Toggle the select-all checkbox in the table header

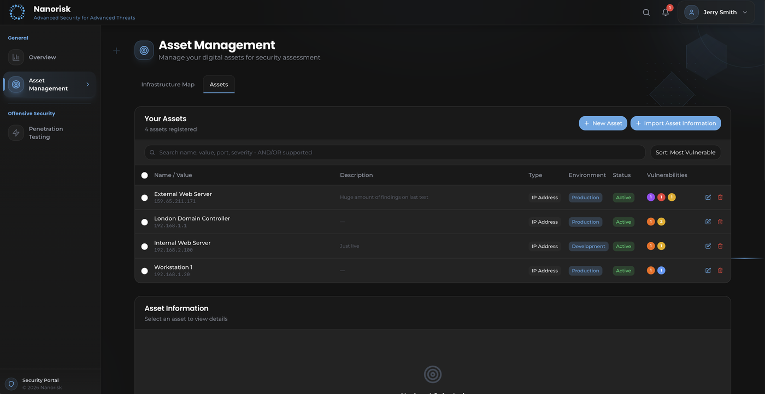tap(143, 174)
